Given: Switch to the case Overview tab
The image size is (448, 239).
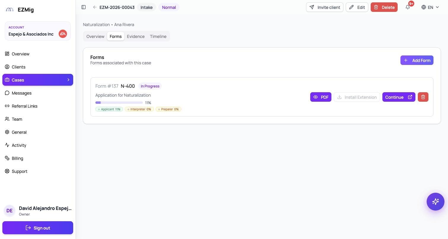Looking at the screenshot, I should pyautogui.click(x=95, y=36).
